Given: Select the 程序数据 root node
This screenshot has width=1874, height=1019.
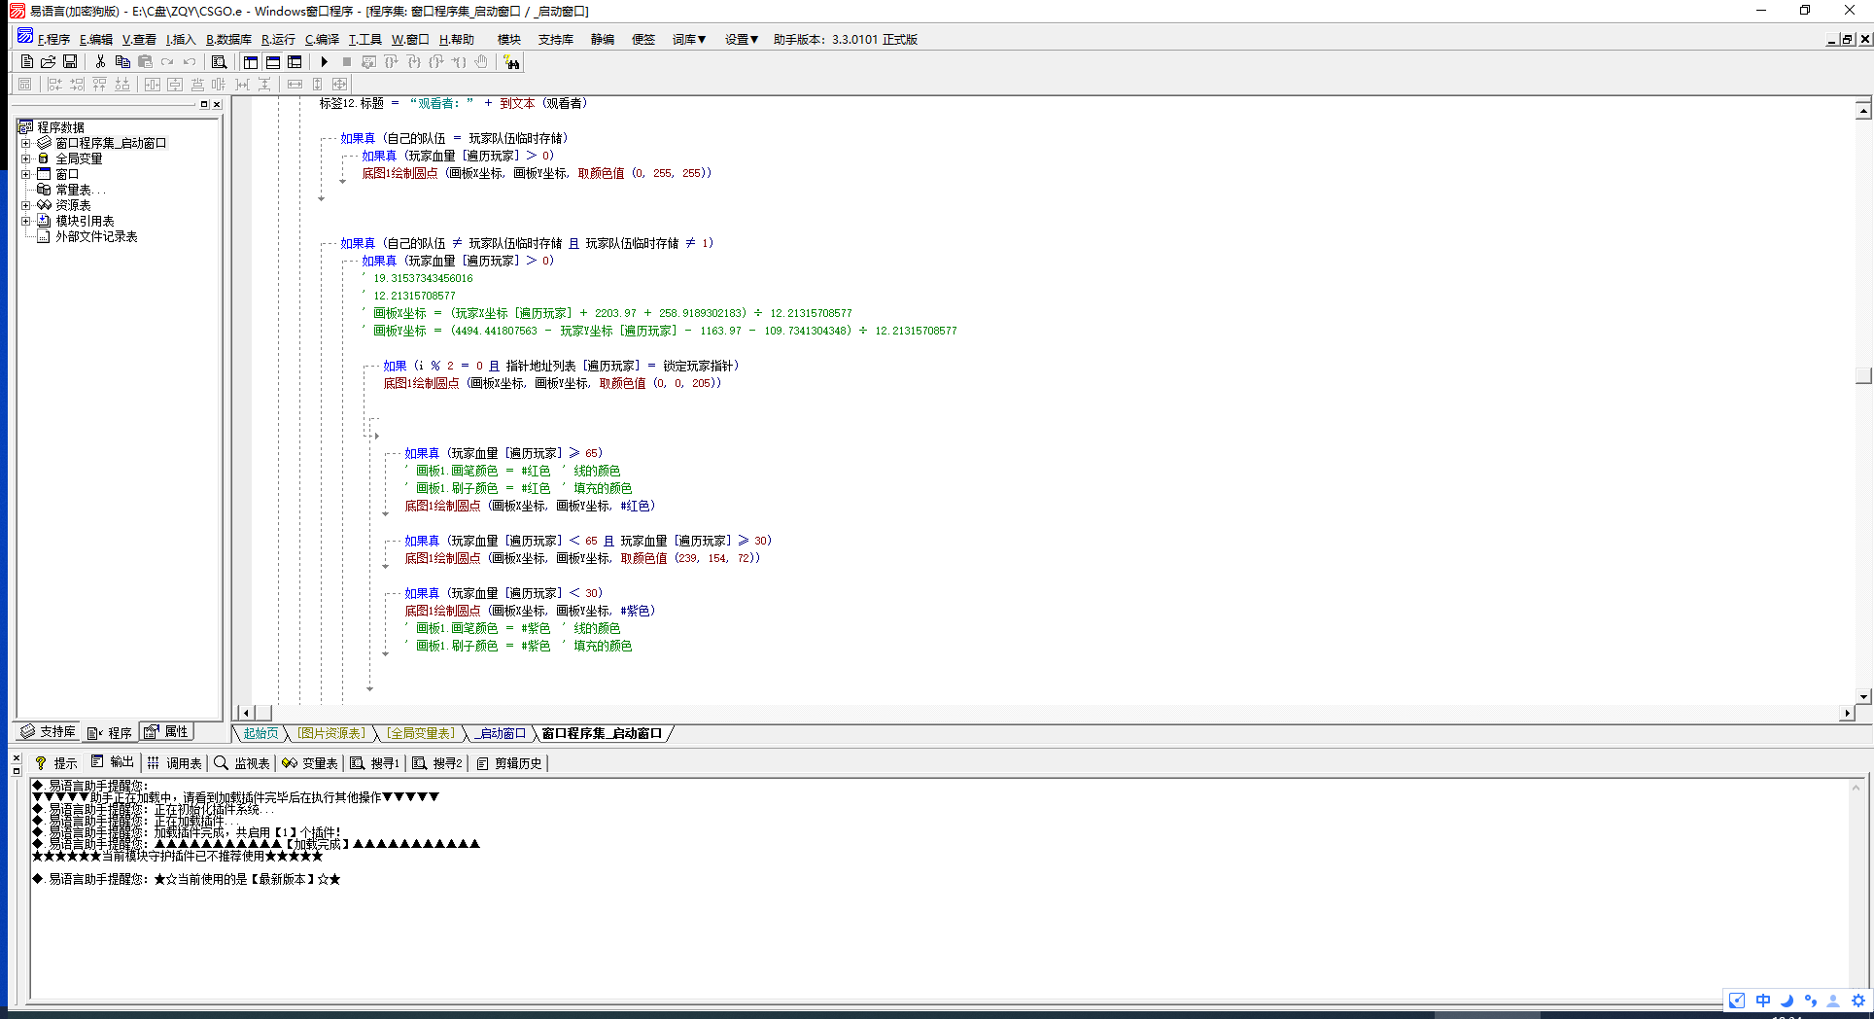Looking at the screenshot, I should pos(60,127).
